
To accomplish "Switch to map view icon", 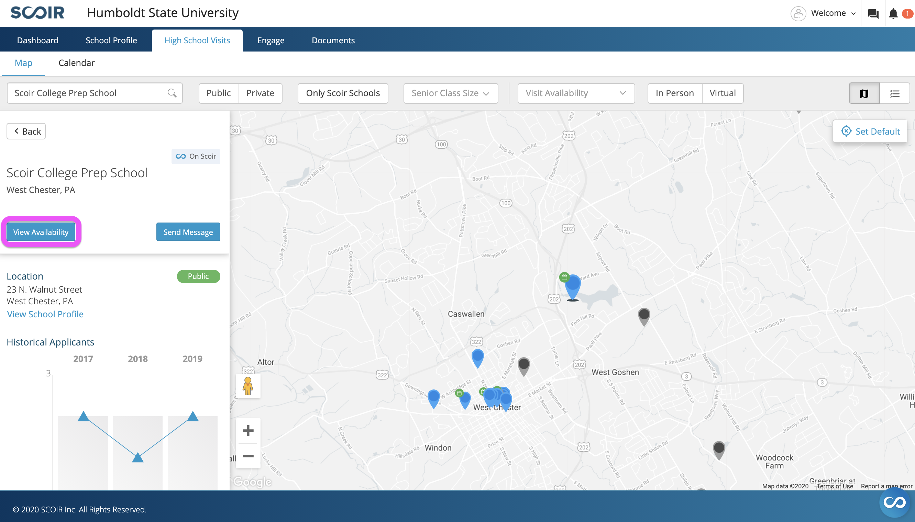I will point(864,93).
